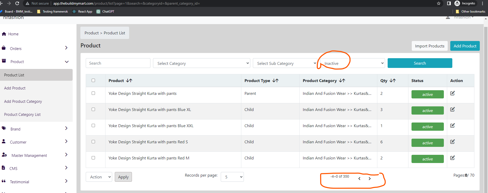The height and width of the screenshot is (193, 488).
Task: Sort by Product Category column arrows
Action: click(x=342, y=80)
